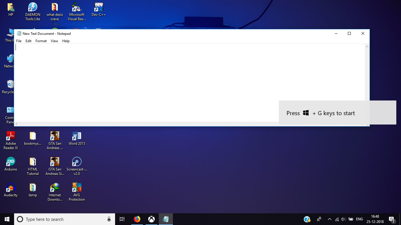The height and width of the screenshot is (225, 401).
Task: Open the View menu in Notepad
Action: click(54, 41)
